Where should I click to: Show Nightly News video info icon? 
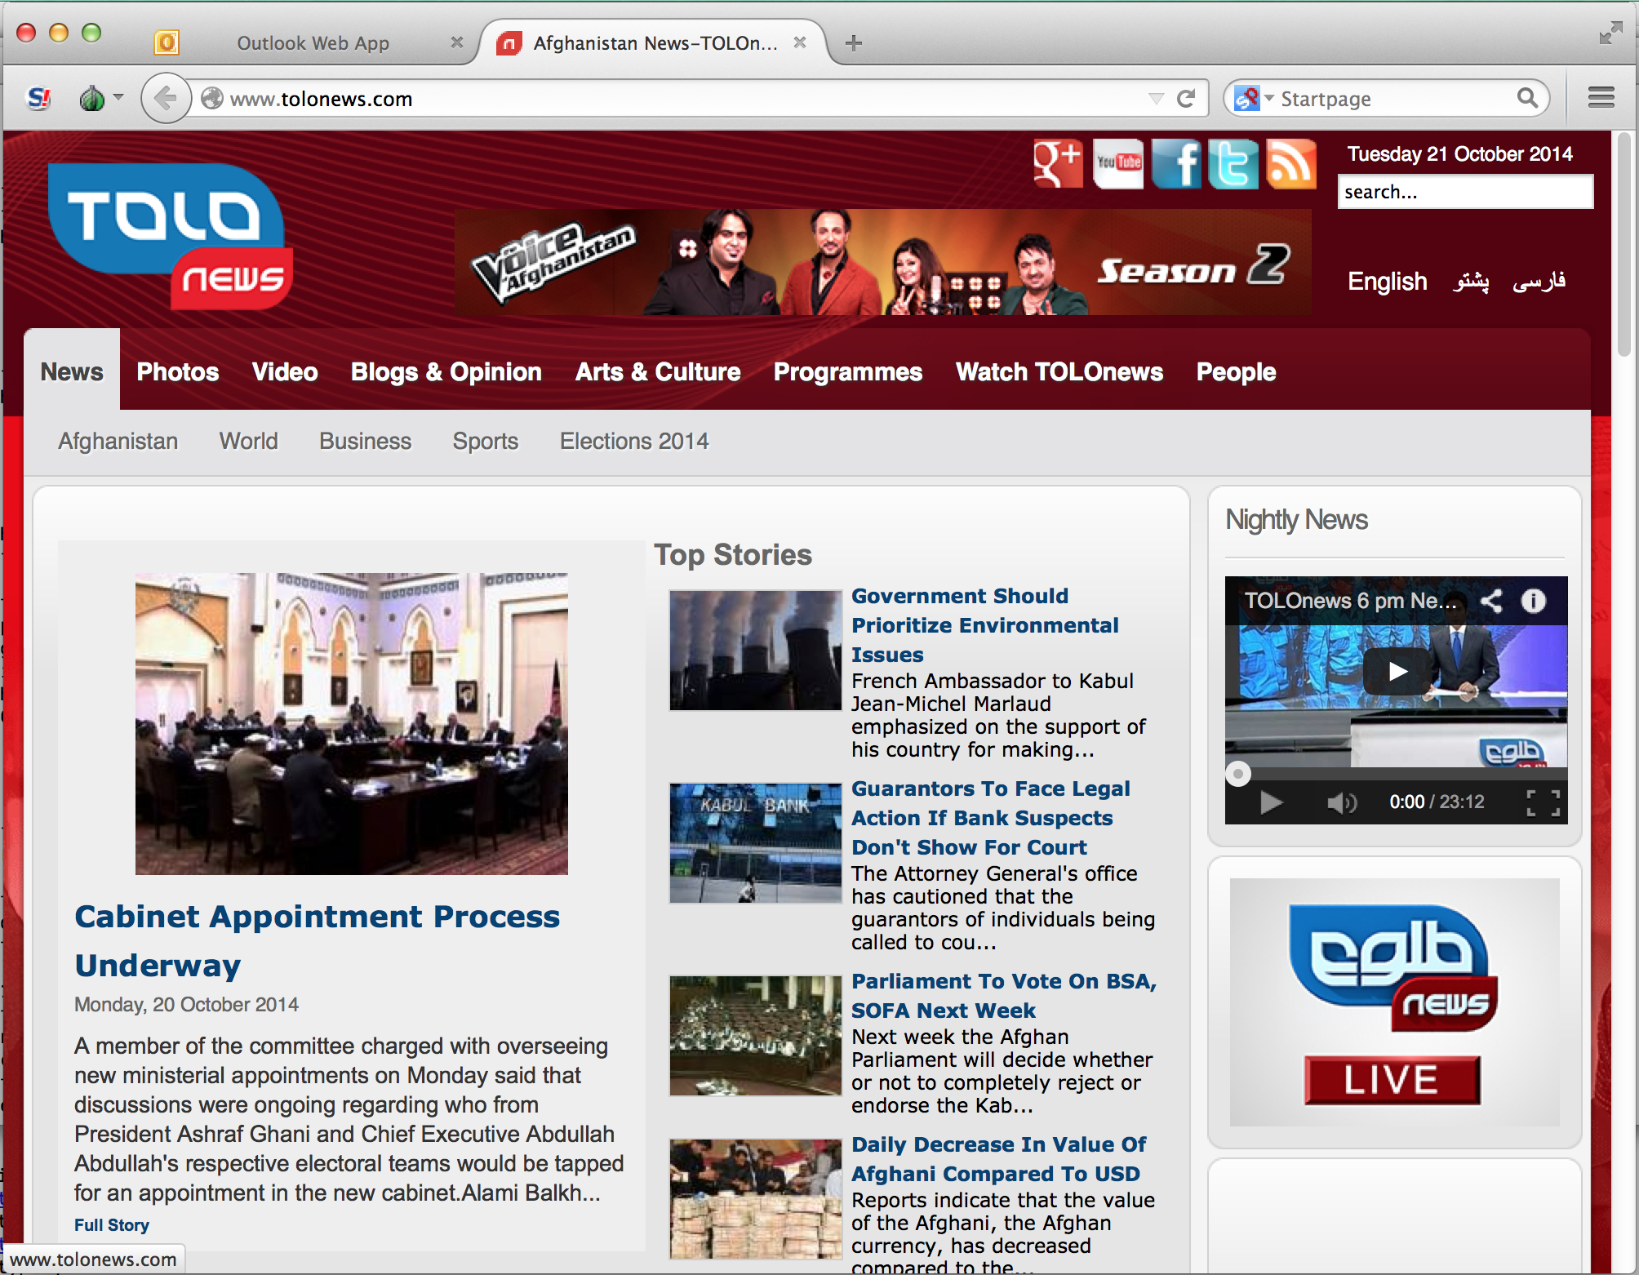(1533, 601)
